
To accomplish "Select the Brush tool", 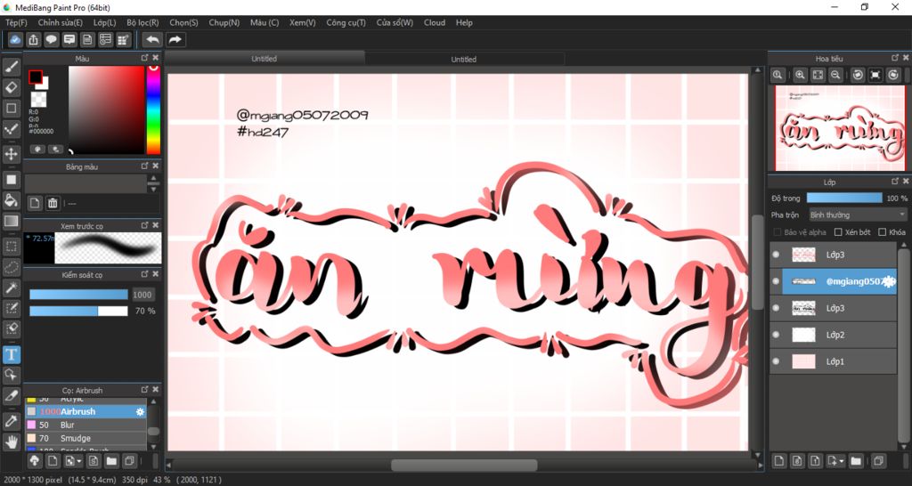I will click(11, 67).
